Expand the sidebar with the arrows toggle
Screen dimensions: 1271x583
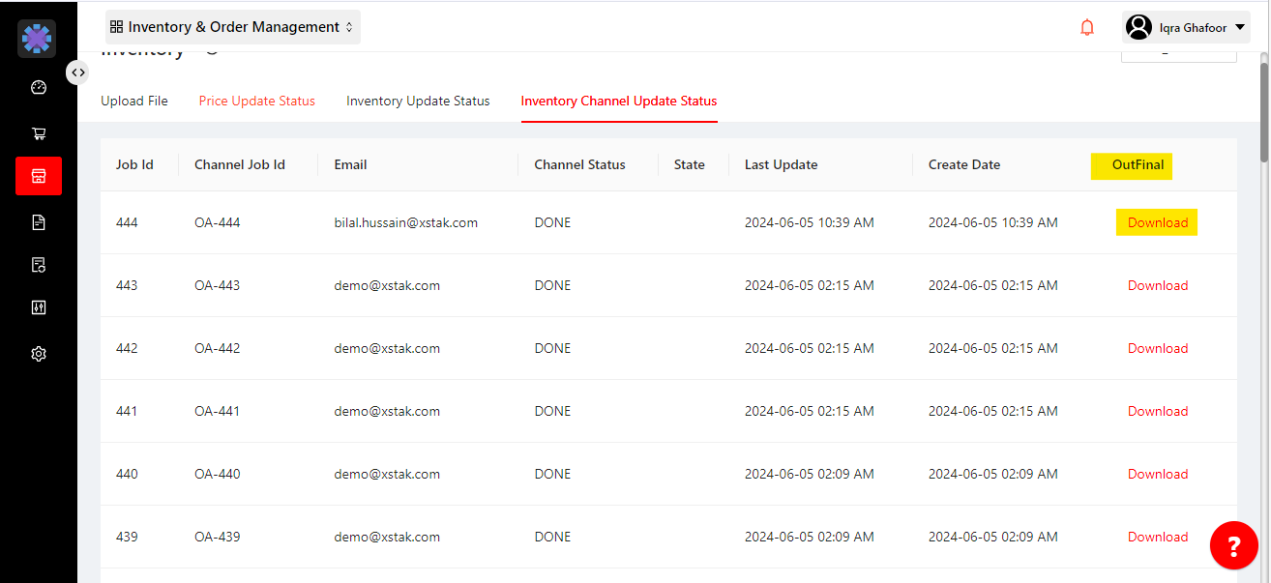[78, 73]
